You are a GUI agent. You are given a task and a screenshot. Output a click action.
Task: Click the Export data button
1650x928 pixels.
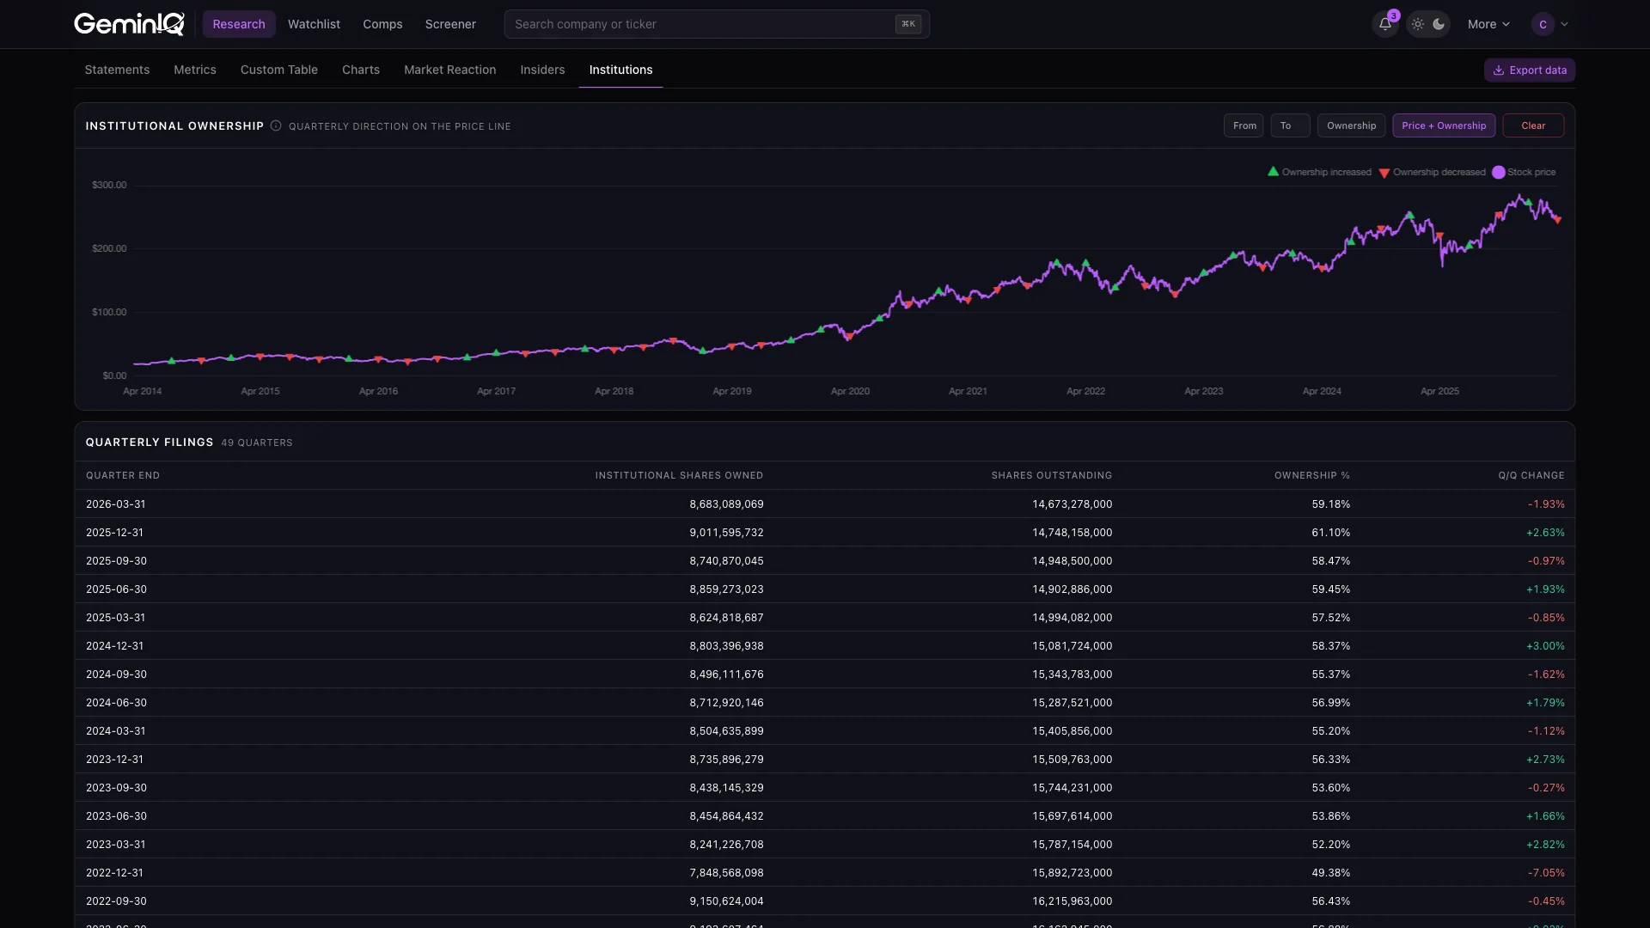(1530, 70)
